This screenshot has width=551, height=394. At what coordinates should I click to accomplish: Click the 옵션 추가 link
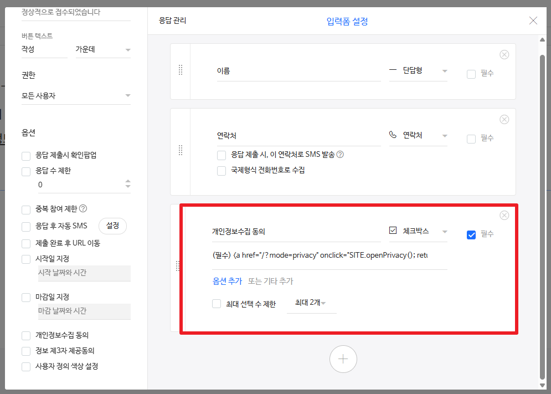coord(228,281)
